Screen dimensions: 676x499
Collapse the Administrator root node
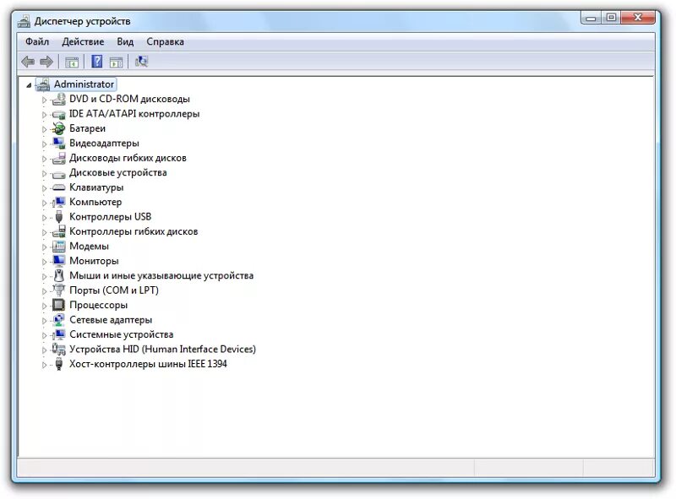pyautogui.click(x=29, y=85)
